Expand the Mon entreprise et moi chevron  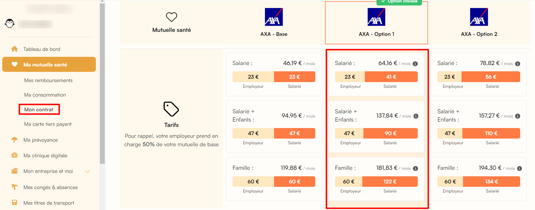pyautogui.click(x=88, y=171)
